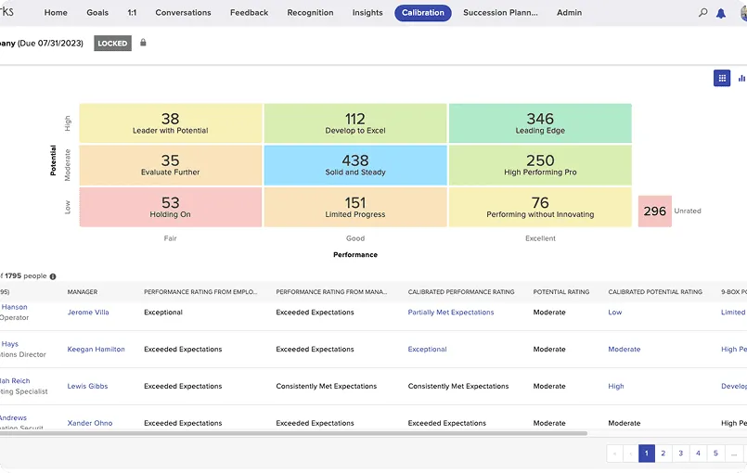
Task: Click the Partially Met Expectations calibrated rating
Action: 451,313
